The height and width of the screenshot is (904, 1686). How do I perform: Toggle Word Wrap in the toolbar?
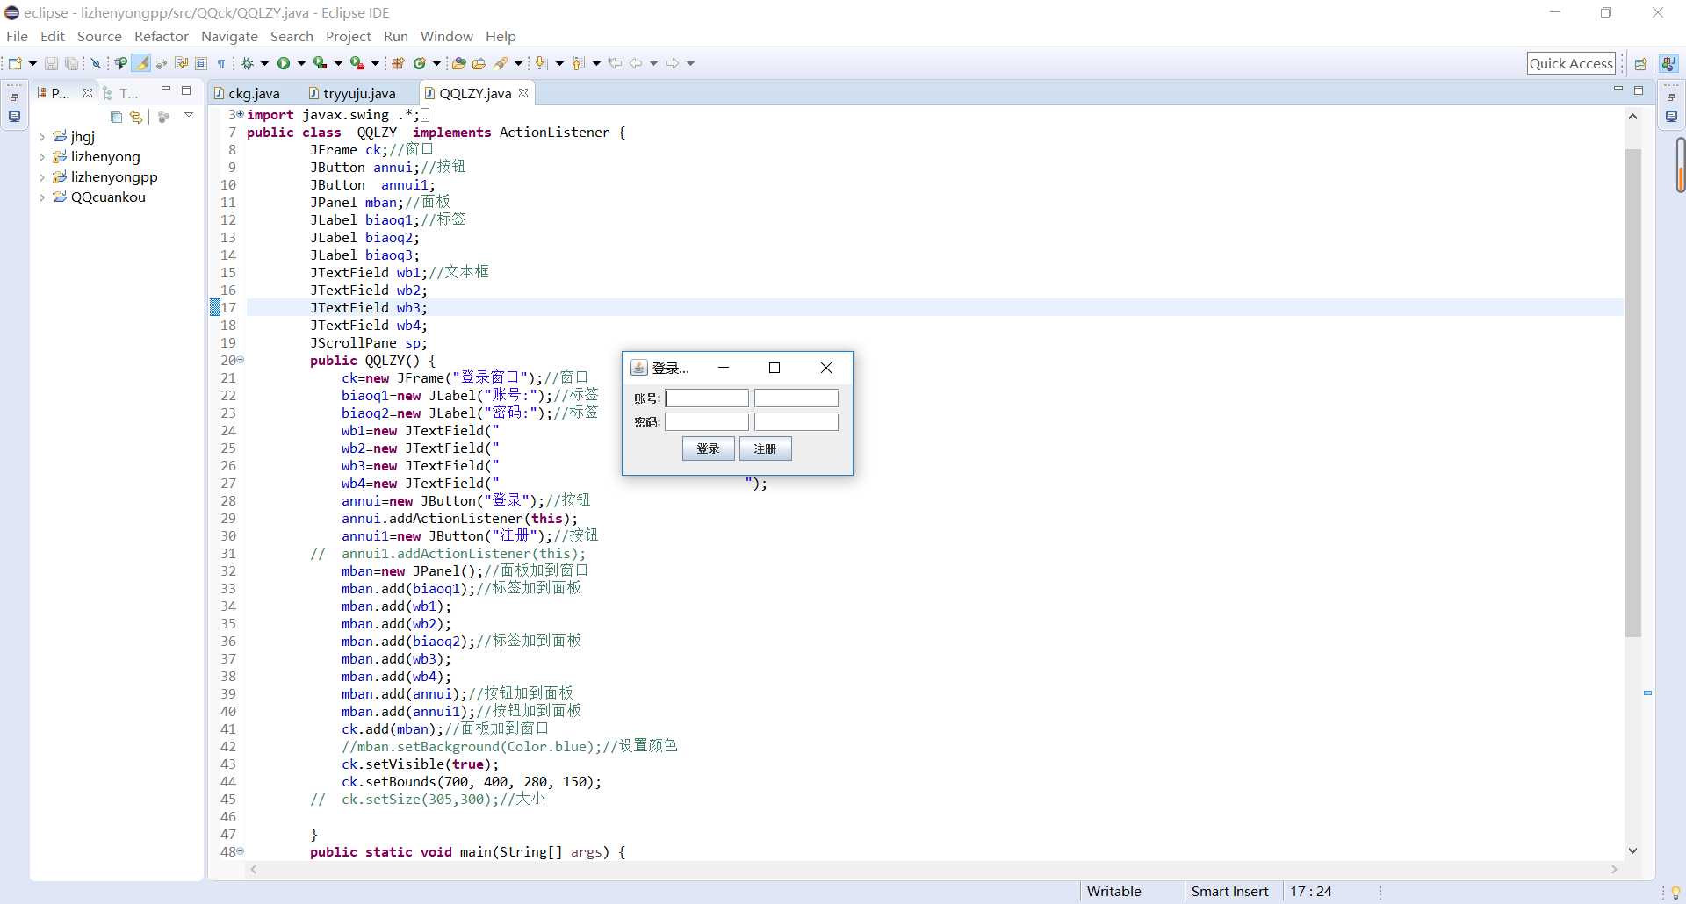181,63
